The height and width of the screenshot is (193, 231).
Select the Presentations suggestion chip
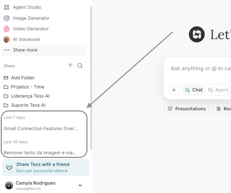[x=186, y=109]
